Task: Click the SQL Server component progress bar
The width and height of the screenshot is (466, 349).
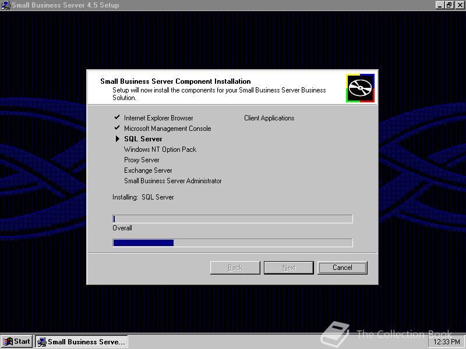Action: 232,219
